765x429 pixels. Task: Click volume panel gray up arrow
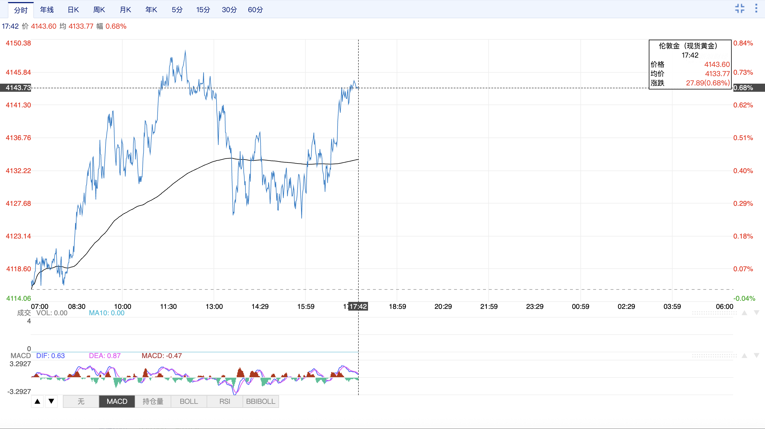(744, 313)
